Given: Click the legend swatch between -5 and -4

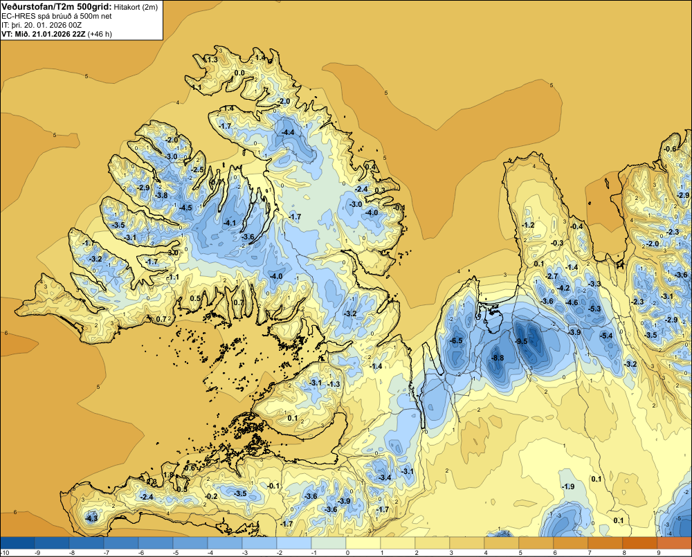Looking at the screenshot, I should [190, 543].
